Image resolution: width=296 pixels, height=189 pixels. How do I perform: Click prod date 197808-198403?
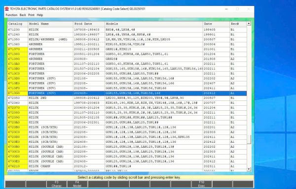click(x=87, y=30)
